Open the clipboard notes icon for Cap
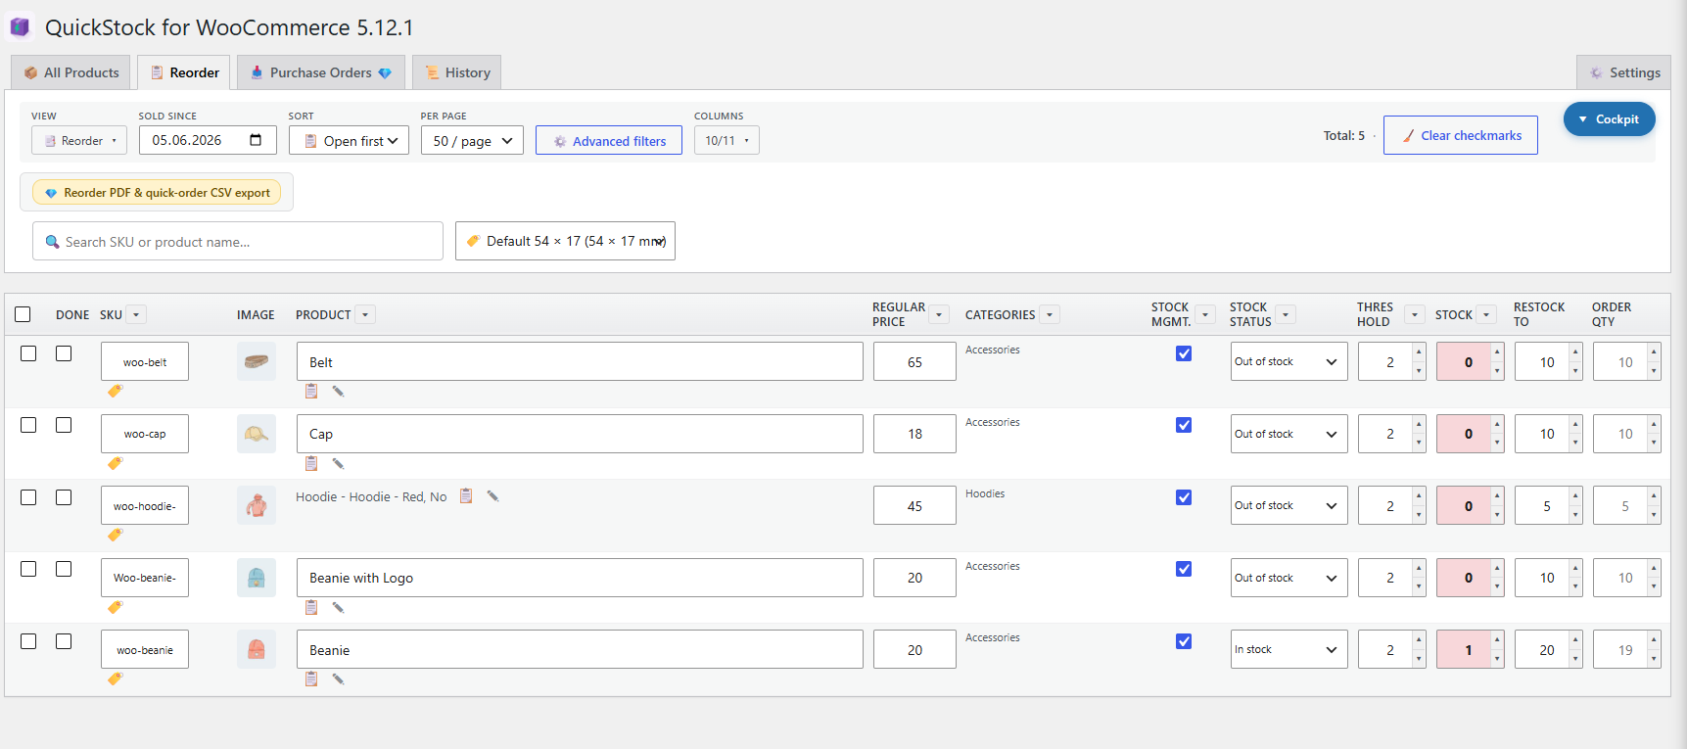 tap(311, 463)
